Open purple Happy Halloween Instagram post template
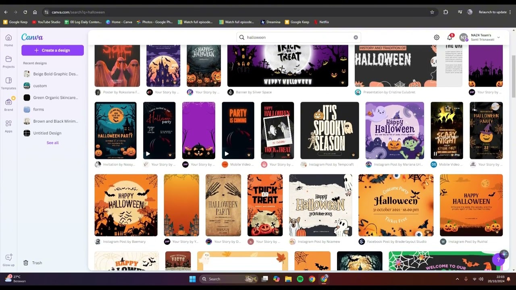516x290 pixels. 395,130
